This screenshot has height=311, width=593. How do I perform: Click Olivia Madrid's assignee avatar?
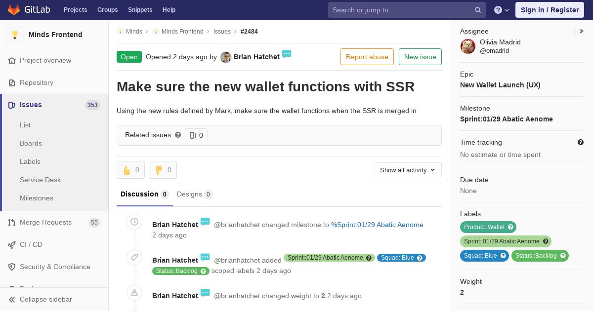click(x=468, y=46)
